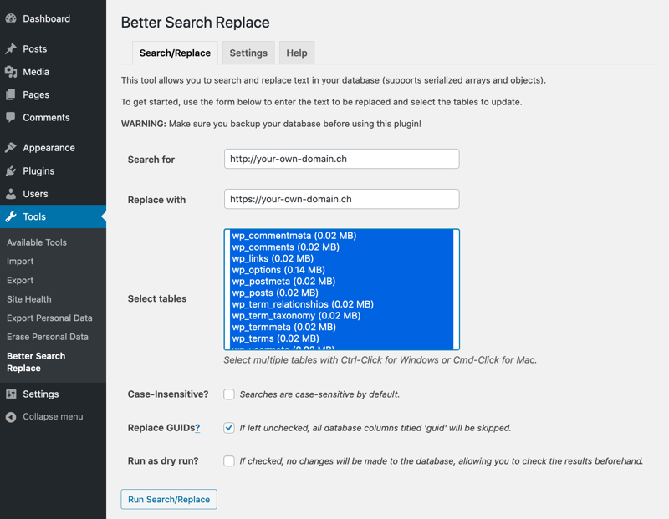Screen dimensions: 669x519
Task: Click the Run Search/Replace button
Action: click(x=169, y=499)
